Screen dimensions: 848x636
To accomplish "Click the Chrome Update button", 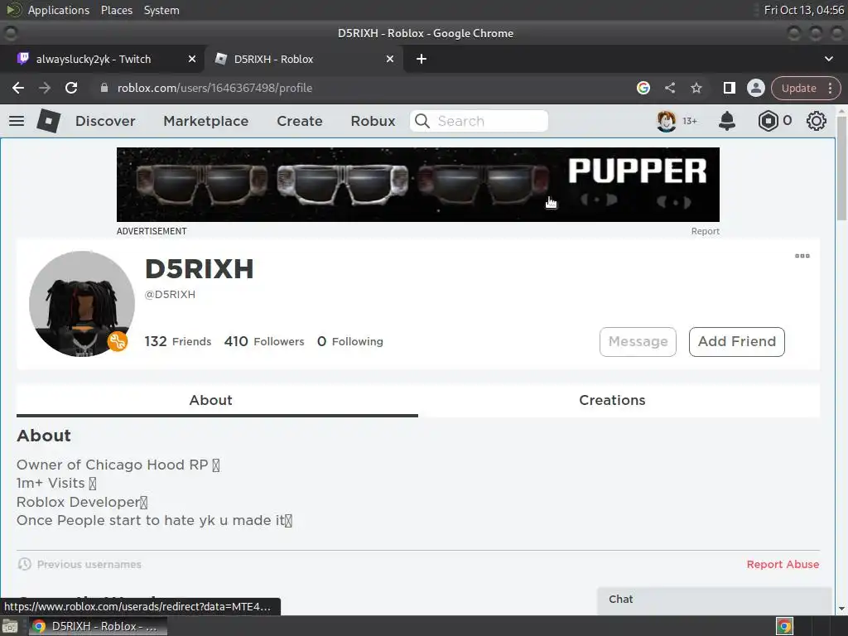I will (799, 88).
